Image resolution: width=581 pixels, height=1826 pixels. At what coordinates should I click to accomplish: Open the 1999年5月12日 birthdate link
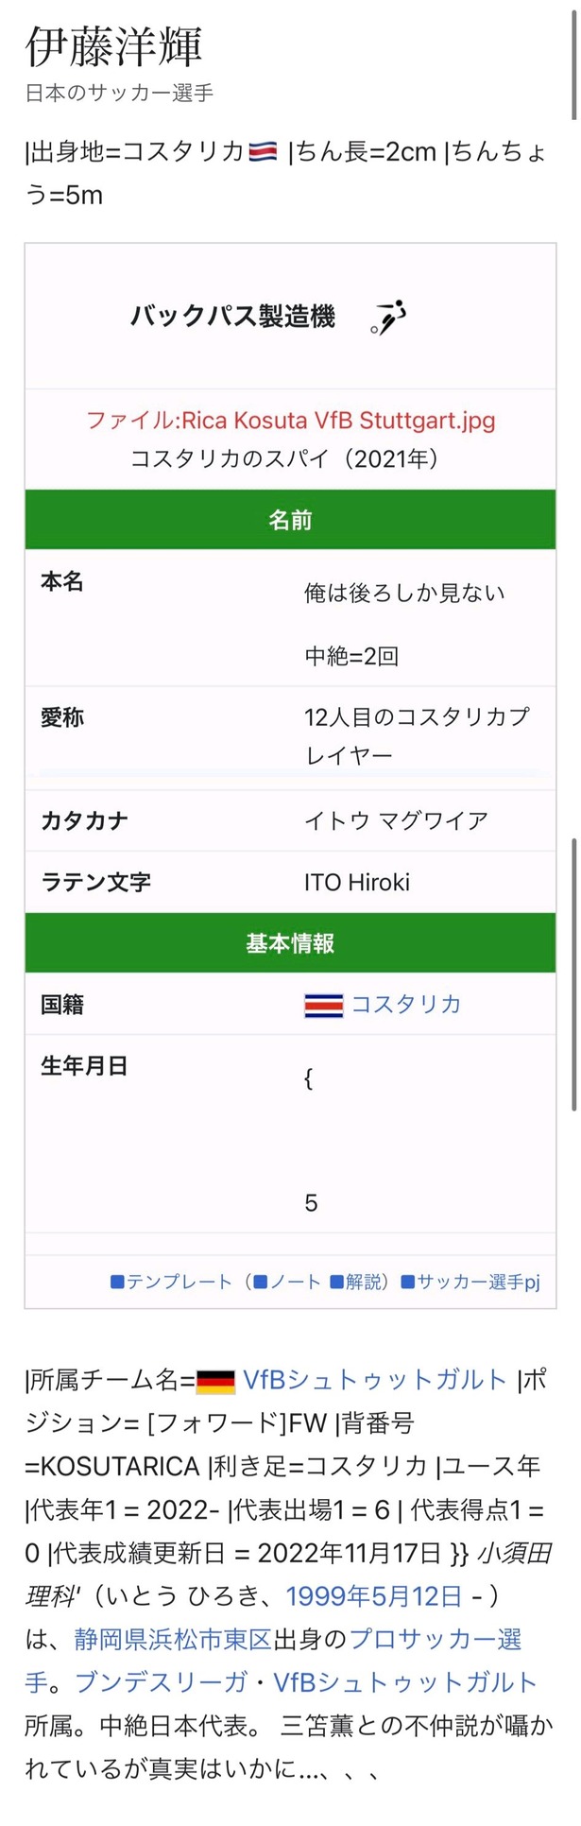point(374,1596)
